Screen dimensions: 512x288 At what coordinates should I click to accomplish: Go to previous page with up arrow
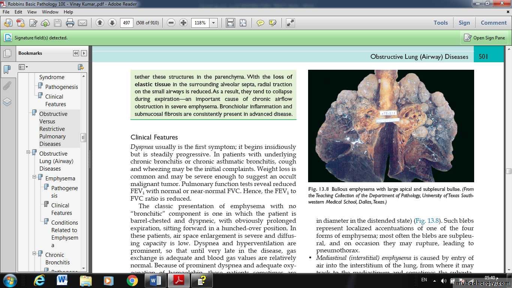click(x=100, y=23)
